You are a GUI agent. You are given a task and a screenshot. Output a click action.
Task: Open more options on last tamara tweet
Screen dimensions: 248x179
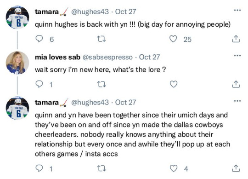click(237, 101)
